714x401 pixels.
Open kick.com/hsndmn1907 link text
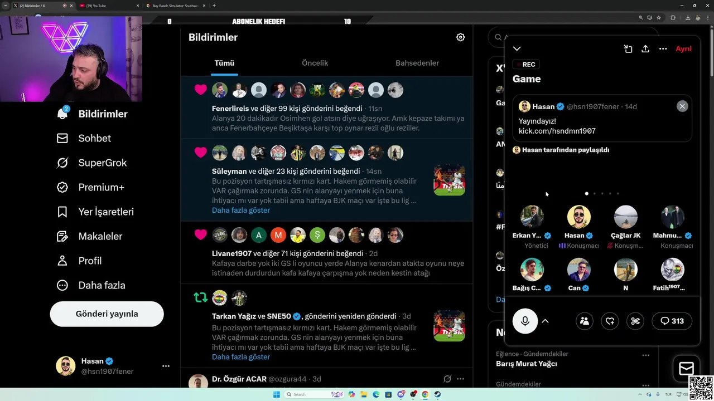point(557,131)
